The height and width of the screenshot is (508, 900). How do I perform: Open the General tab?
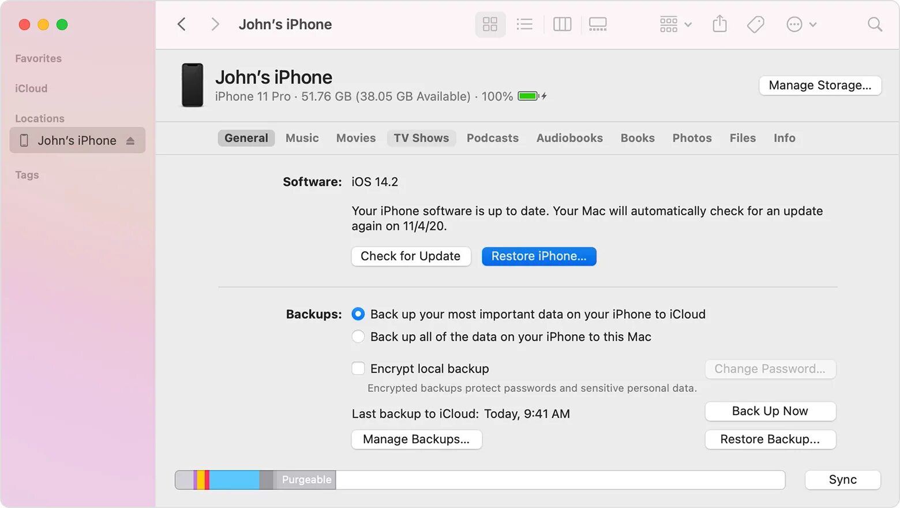246,138
